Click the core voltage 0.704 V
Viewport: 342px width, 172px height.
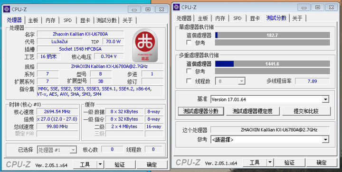point(109,56)
